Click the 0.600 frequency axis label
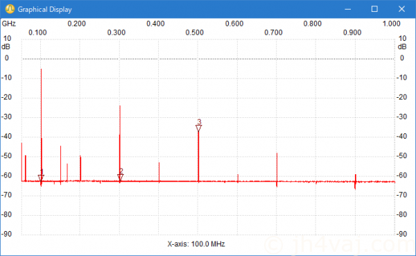This screenshot has height=256, width=416. pos(234,24)
